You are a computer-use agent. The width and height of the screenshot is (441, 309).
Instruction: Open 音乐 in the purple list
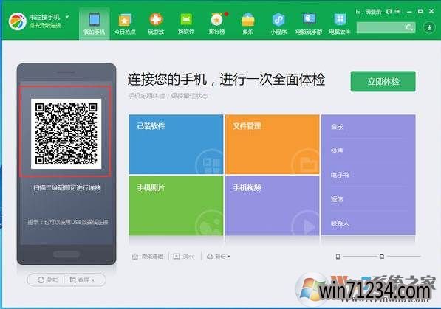pos(337,127)
